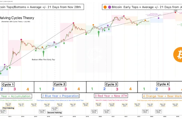This screenshot has height=121, width=182.
Task: Select the Cycle 2 label
Action: (x=59, y=84)
